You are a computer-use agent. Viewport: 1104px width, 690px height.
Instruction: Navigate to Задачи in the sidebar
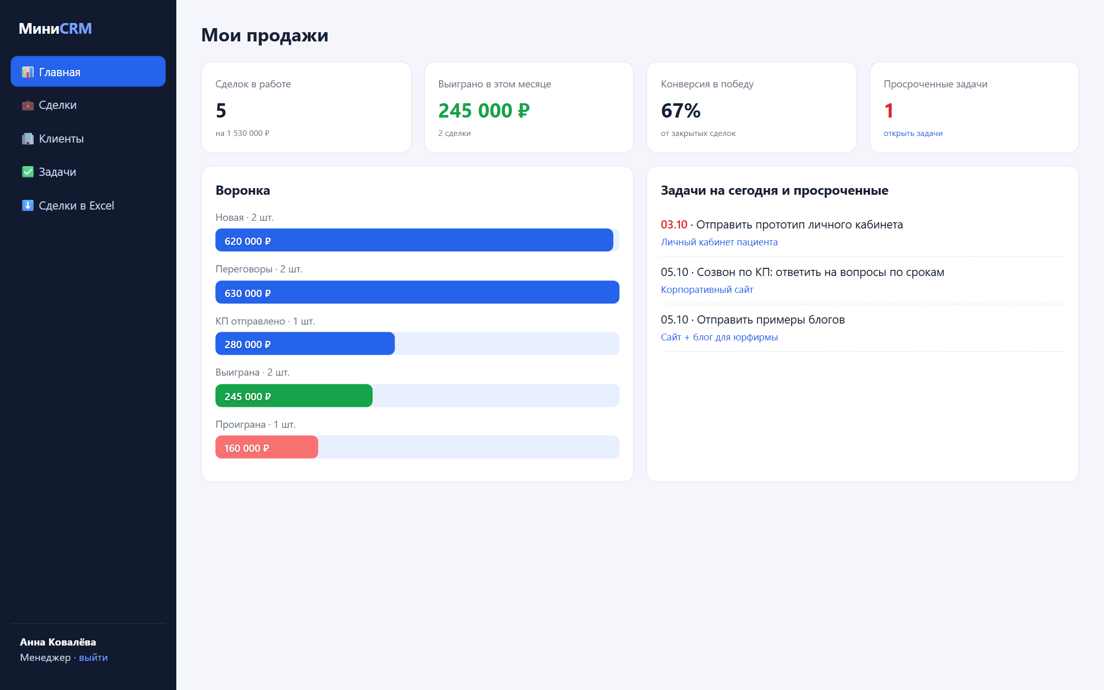(x=88, y=172)
